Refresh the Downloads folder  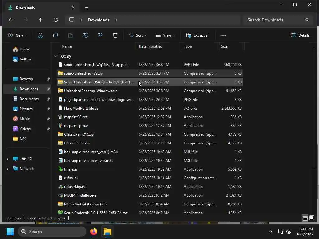click(56, 20)
